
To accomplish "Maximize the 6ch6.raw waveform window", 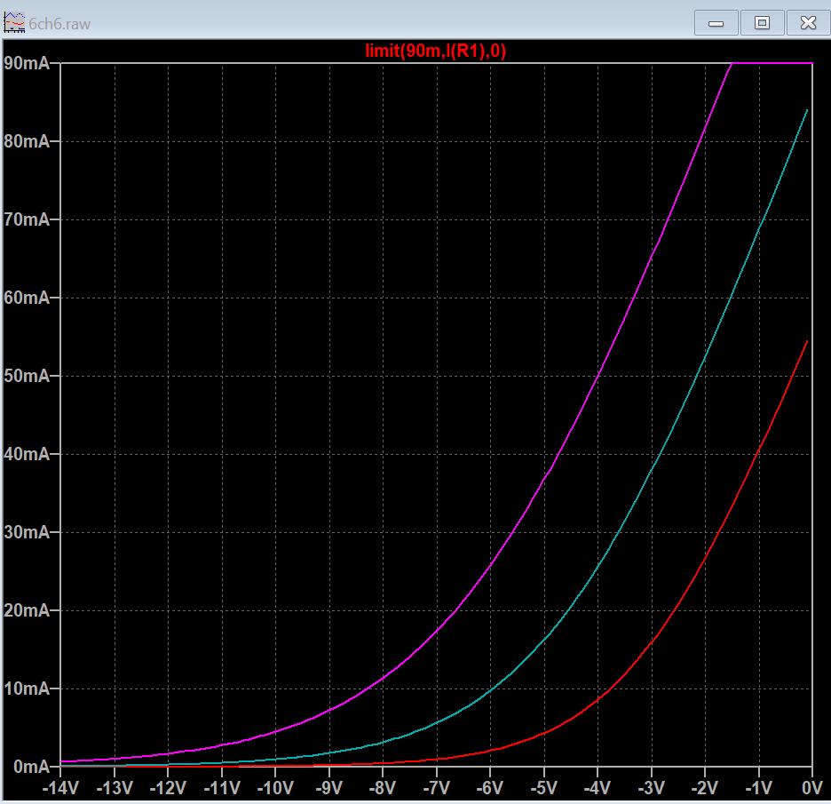I will (762, 23).
